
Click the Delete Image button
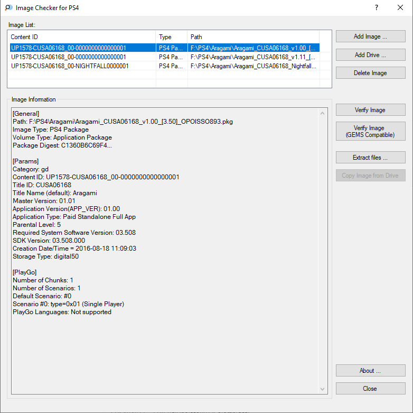[x=370, y=73]
